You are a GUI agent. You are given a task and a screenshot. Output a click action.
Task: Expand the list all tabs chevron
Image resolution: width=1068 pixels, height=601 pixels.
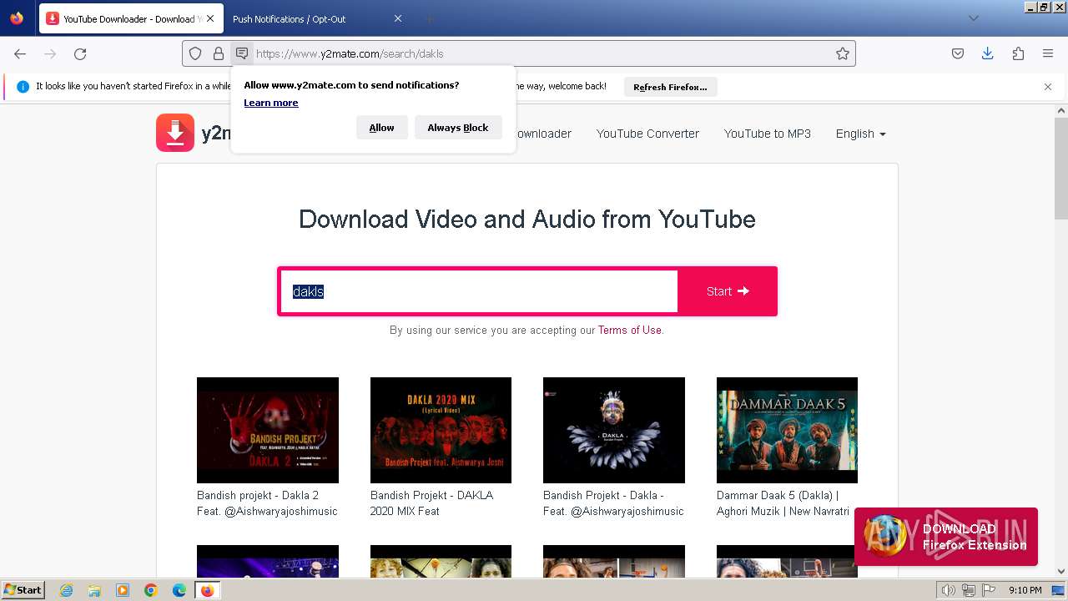click(x=974, y=18)
